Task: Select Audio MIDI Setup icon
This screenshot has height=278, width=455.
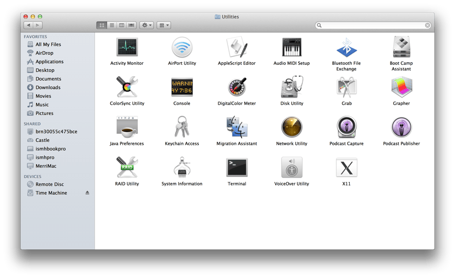Action: click(292, 47)
